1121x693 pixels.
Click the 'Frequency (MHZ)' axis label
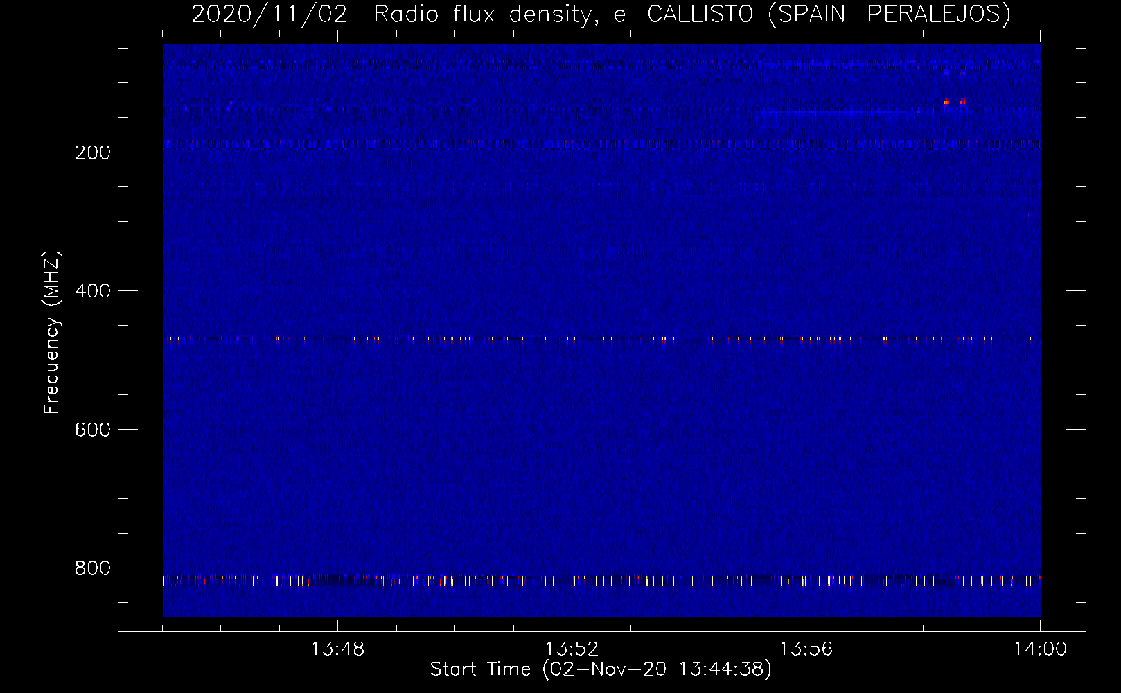[52, 333]
